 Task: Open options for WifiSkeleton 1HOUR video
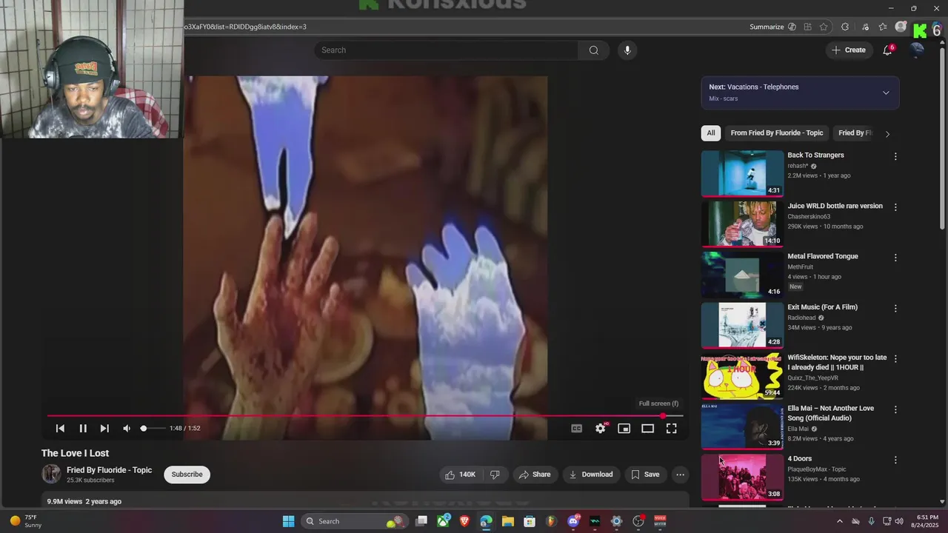pos(895,358)
